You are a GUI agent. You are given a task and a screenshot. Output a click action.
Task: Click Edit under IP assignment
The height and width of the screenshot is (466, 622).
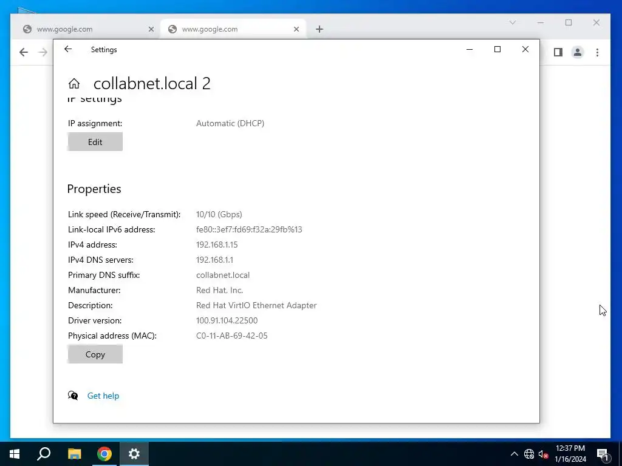[95, 142]
